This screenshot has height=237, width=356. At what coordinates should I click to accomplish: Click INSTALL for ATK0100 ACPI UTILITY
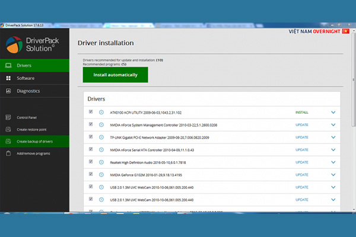(x=302, y=112)
